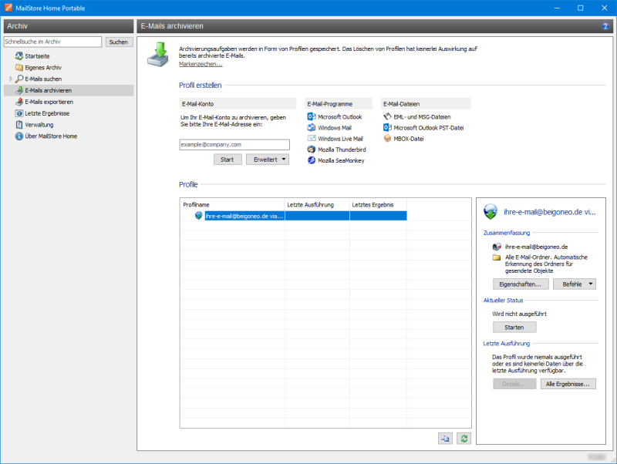
Task: Go to Verwaltung in the sidebar
Action: (39, 125)
